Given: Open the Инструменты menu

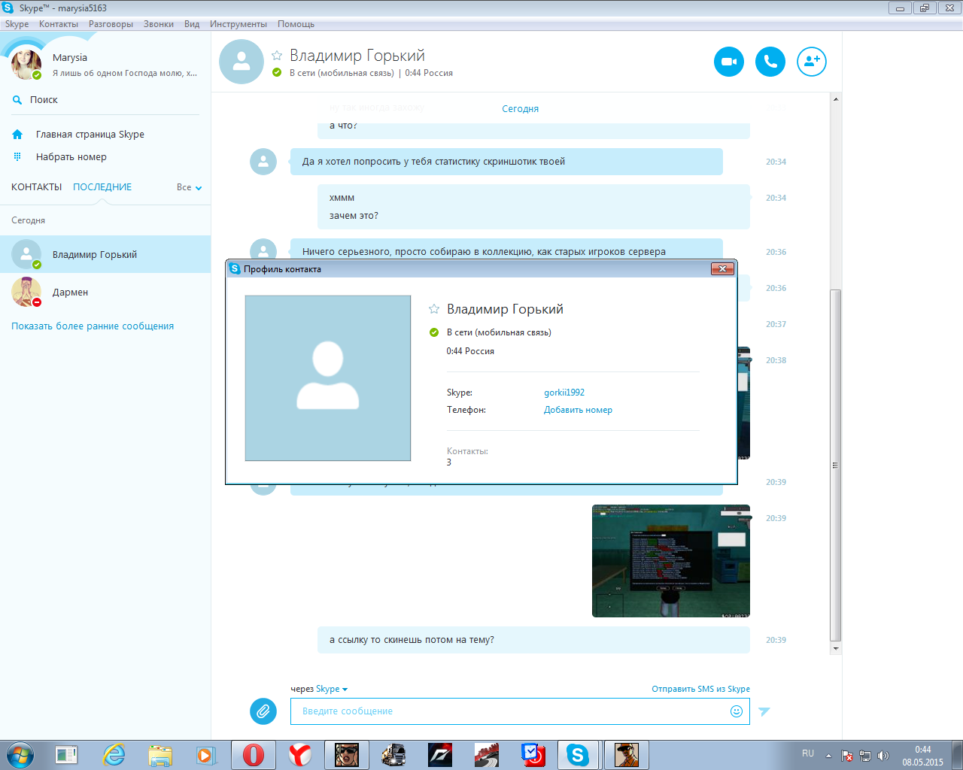Looking at the screenshot, I should [x=238, y=24].
